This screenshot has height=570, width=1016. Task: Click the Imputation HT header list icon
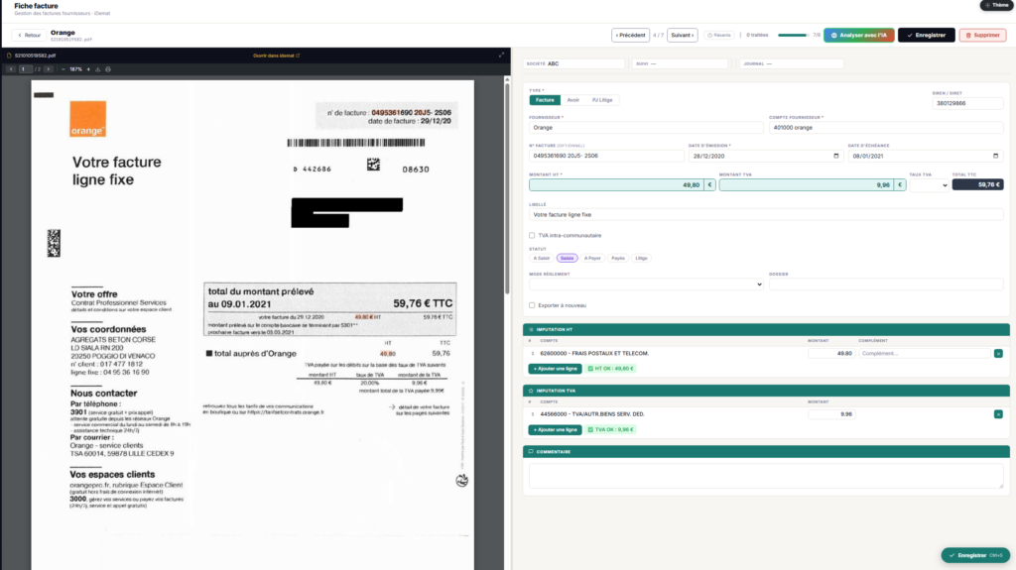point(531,330)
